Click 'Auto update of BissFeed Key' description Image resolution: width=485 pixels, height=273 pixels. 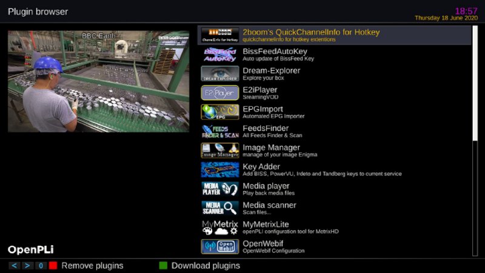(278, 59)
